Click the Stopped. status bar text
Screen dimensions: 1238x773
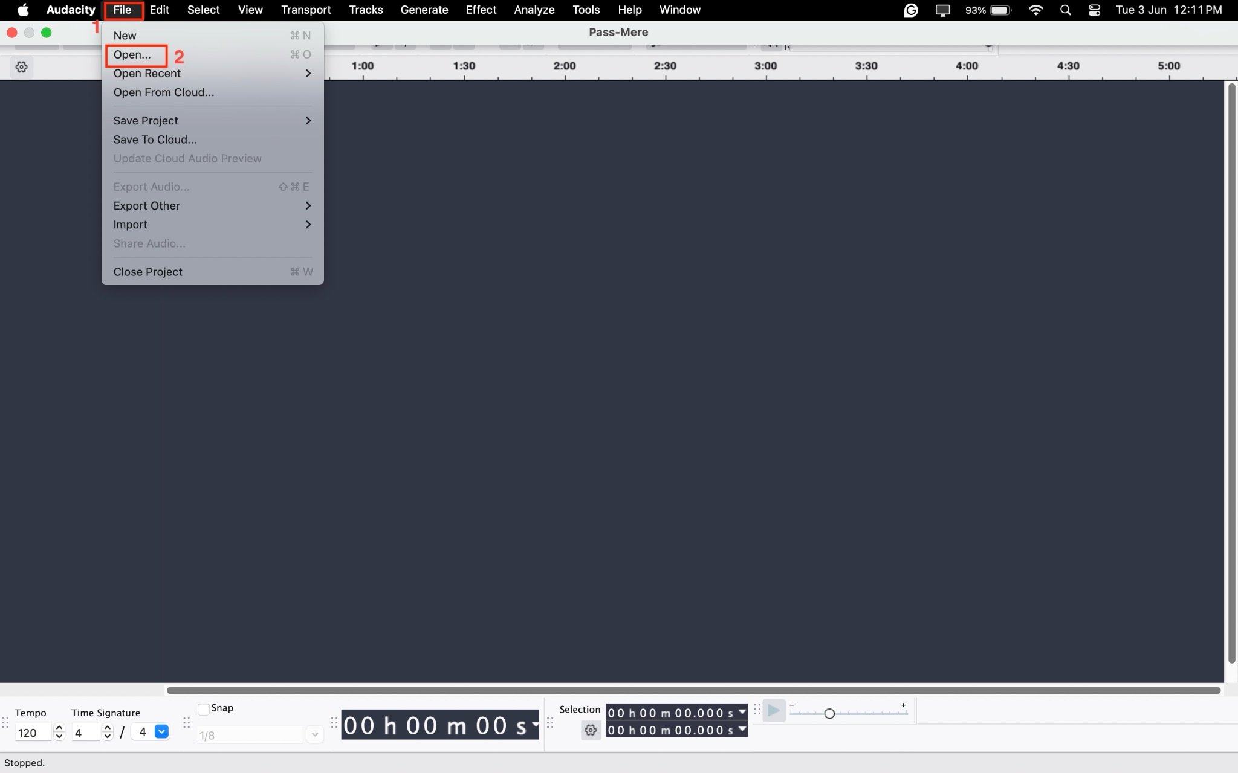(25, 763)
